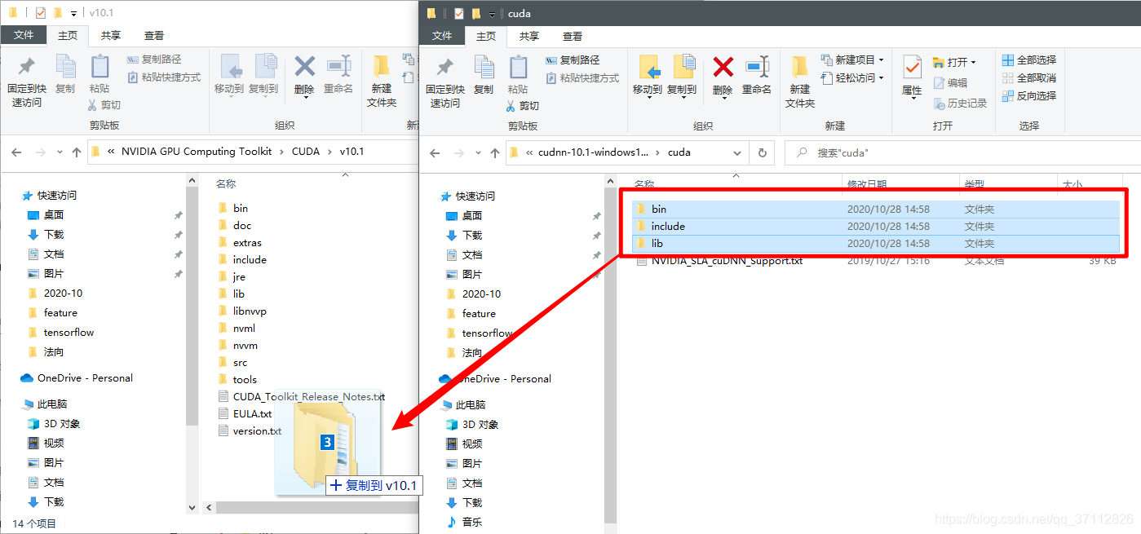Switch to View (查看) tab in cuda window
Image resolution: width=1141 pixels, height=534 pixels.
click(573, 36)
